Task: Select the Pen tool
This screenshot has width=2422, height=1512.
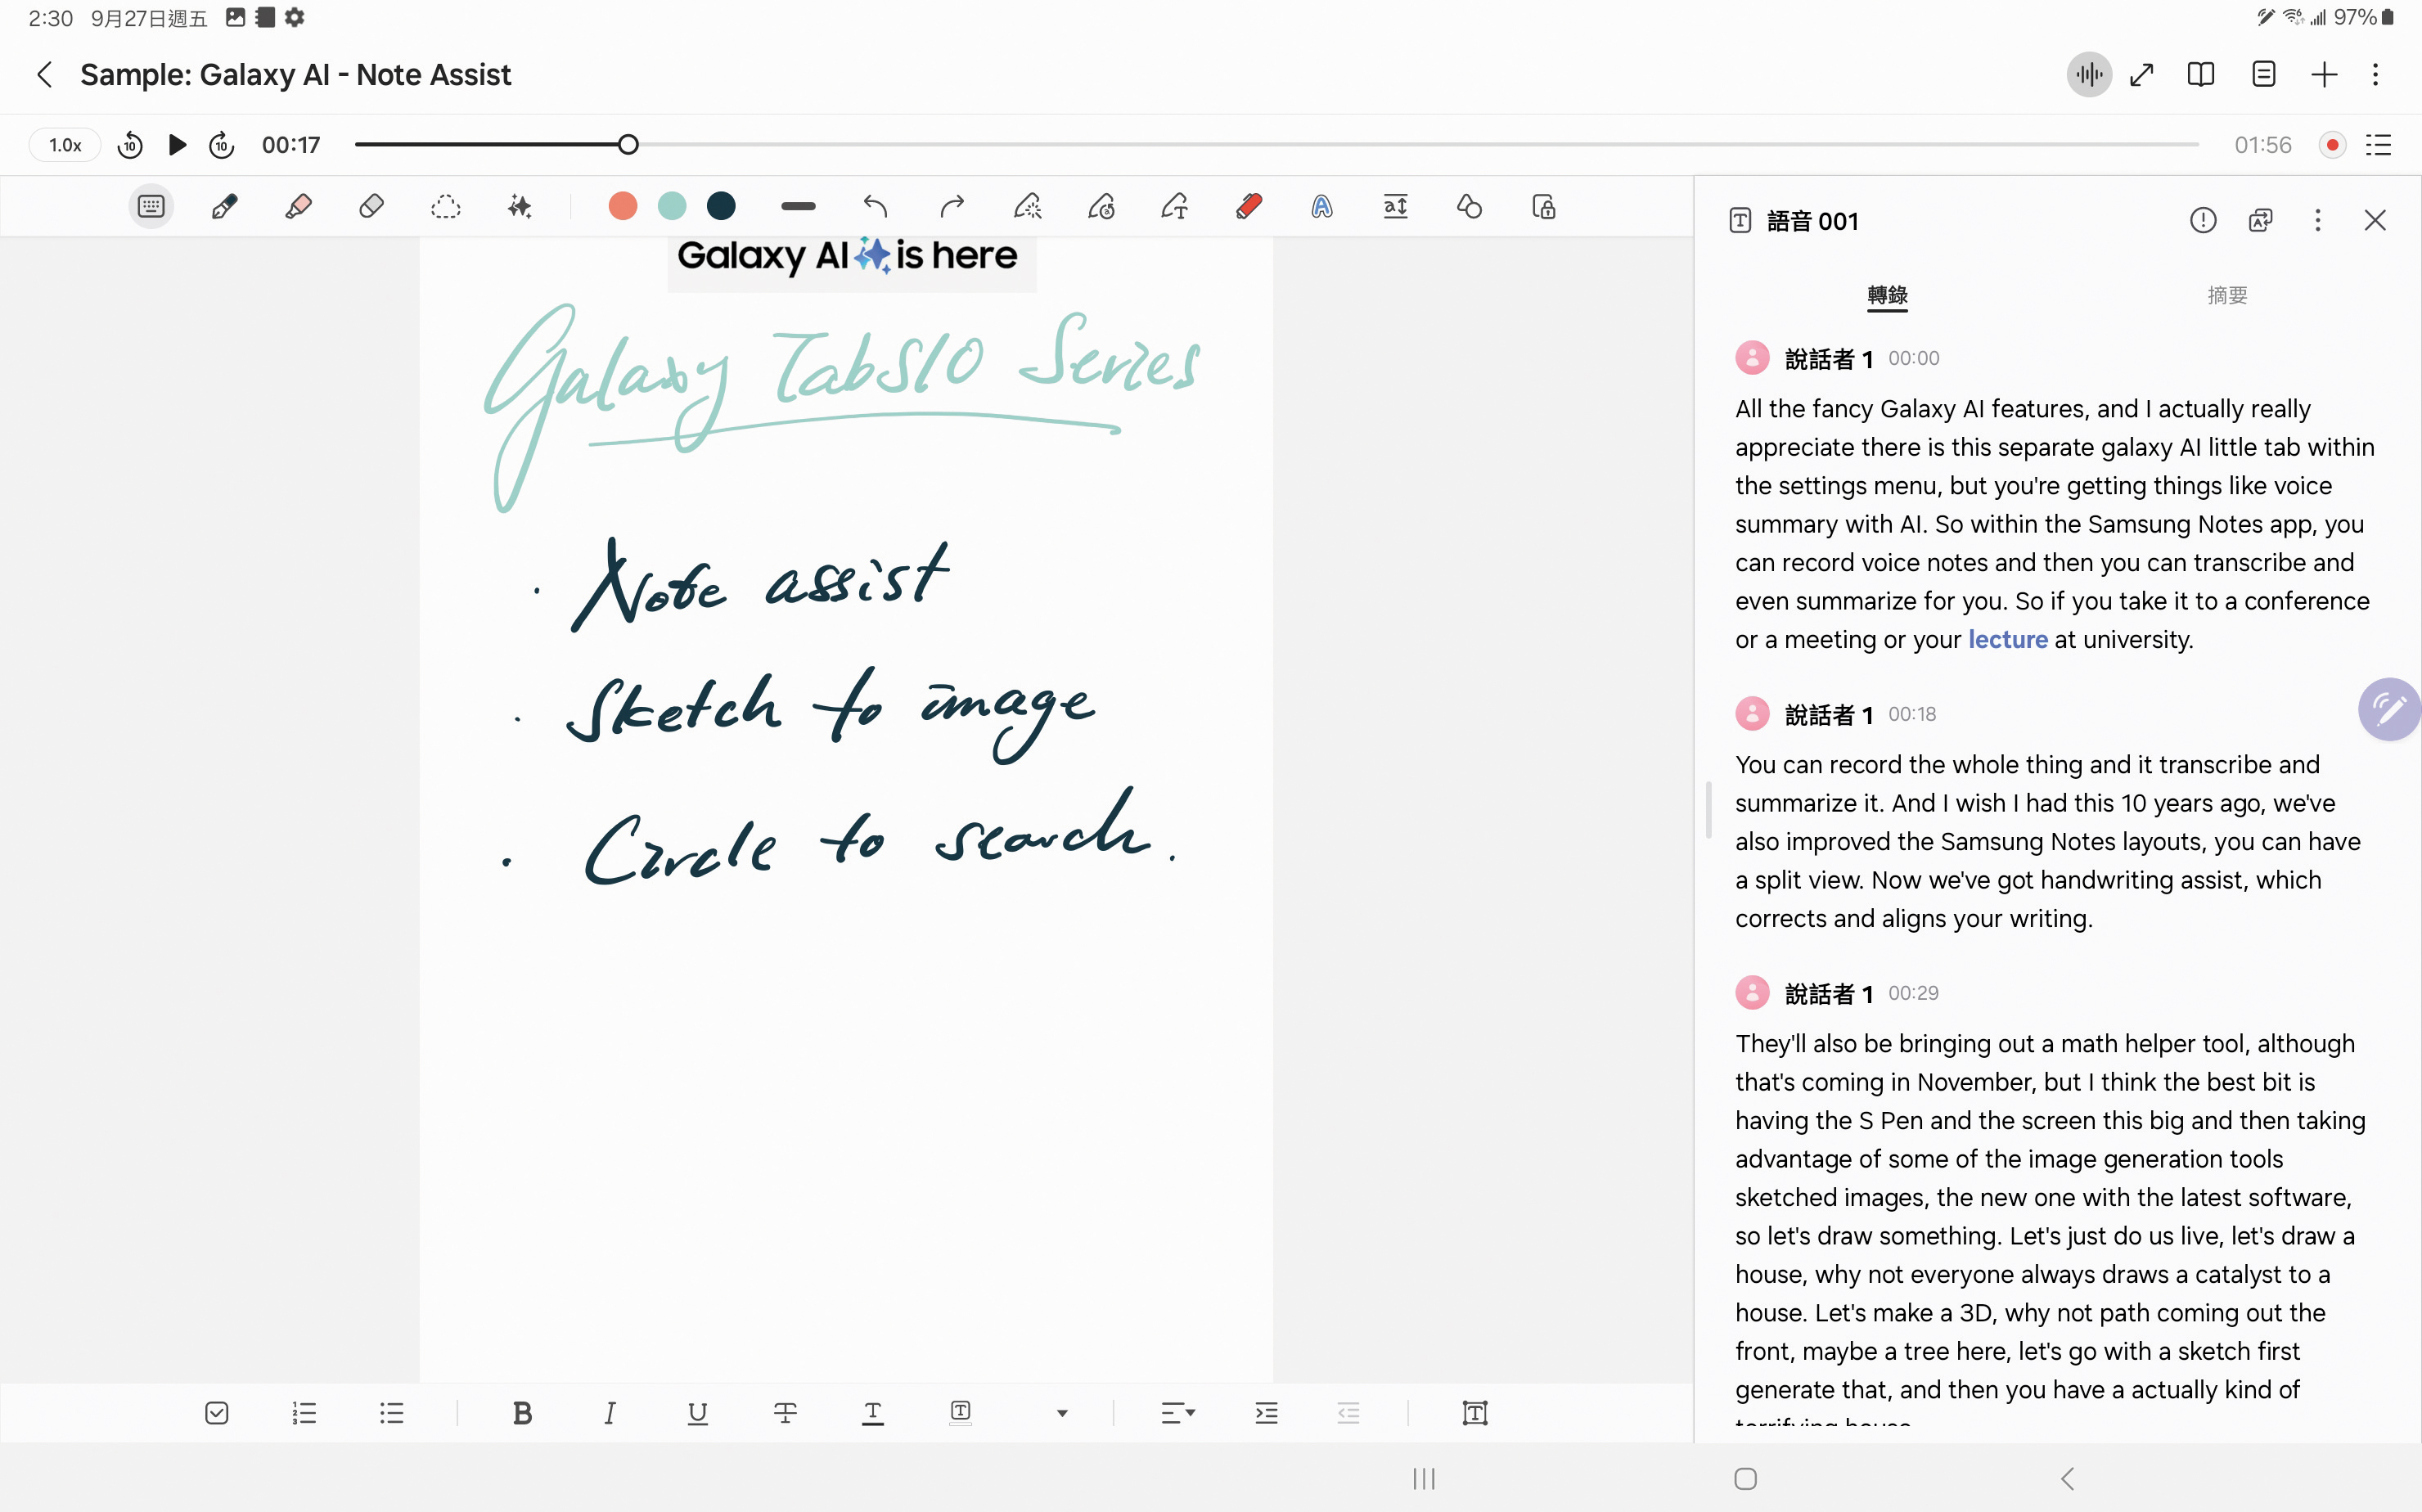Action: 225,207
